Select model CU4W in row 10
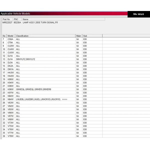This screenshot has height=150, width=150. pos(11,49)
